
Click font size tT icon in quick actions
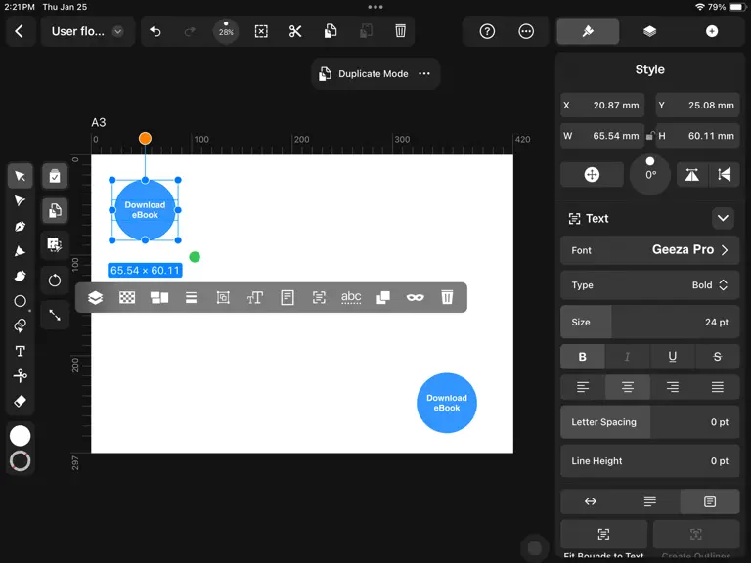tap(255, 298)
